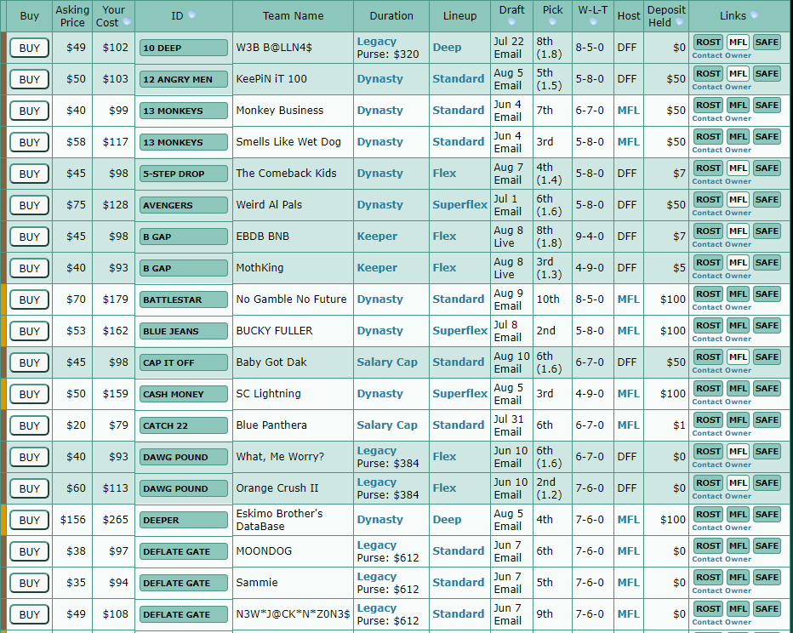Open MFL host link for No Gamble No Future

[628, 299]
